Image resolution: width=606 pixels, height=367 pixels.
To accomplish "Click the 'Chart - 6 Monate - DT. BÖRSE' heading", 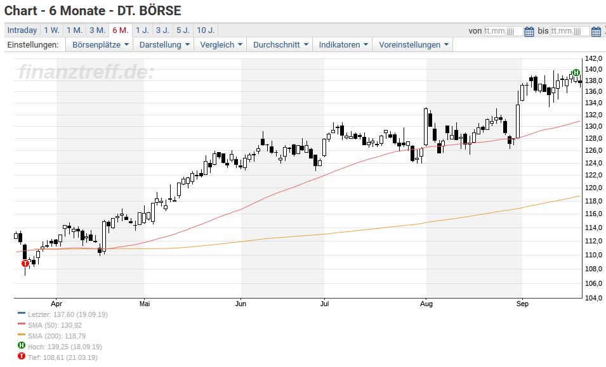I will pyautogui.click(x=93, y=10).
